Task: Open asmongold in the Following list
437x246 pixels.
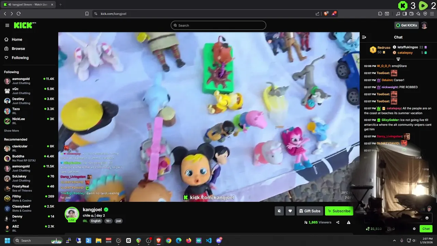Action: coord(29,81)
